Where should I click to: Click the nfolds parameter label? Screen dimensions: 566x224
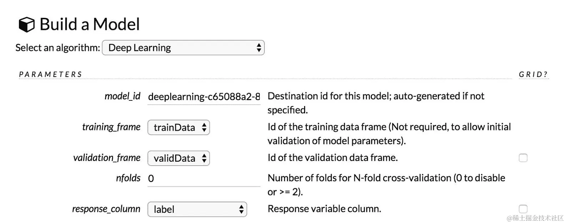tap(128, 178)
